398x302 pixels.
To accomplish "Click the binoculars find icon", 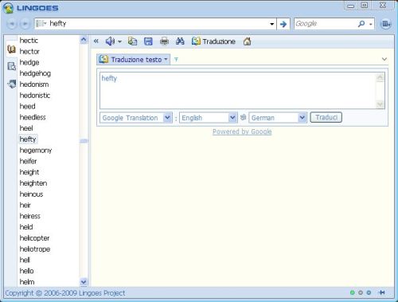I will click(x=180, y=41).
